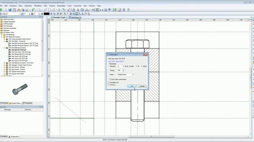Switch to the Variables bottom tab
Screen dimensions: 254x142
(4, 136)
